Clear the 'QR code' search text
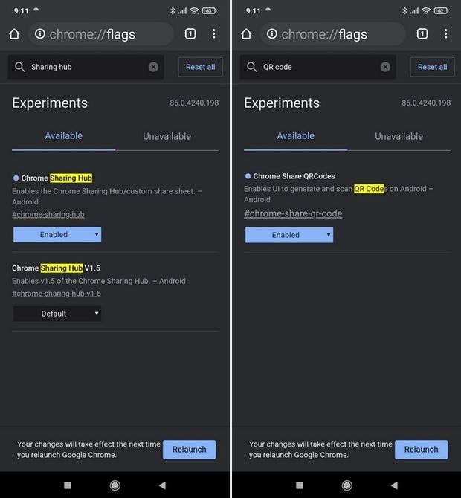Screen dimensions: 461x498 [385, 67]
